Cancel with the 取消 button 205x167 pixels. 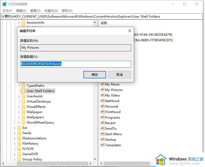(x=120, y=75)
